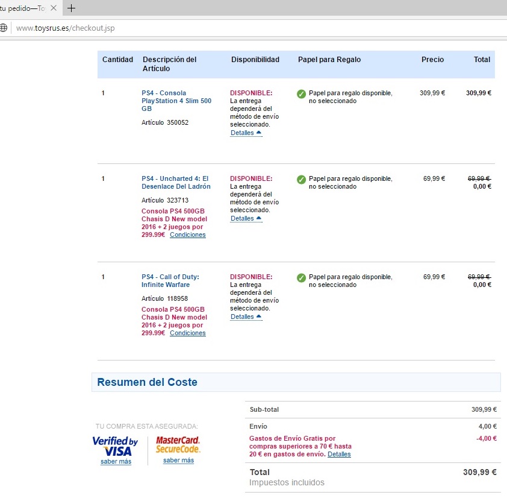The width and height of the screenshot is (507, 501).
Task: Open the PS4 Consola PlayStation 4 Slim product link
Action: click(x=176, y=101)
